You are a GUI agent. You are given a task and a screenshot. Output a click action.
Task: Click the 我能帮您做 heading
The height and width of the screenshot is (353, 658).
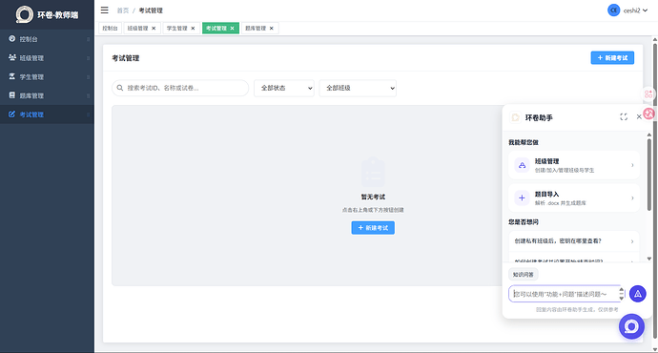pos(524,142)
